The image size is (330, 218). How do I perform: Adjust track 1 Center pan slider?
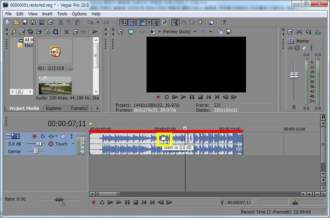pyautogui.click(x=36, y=151)
